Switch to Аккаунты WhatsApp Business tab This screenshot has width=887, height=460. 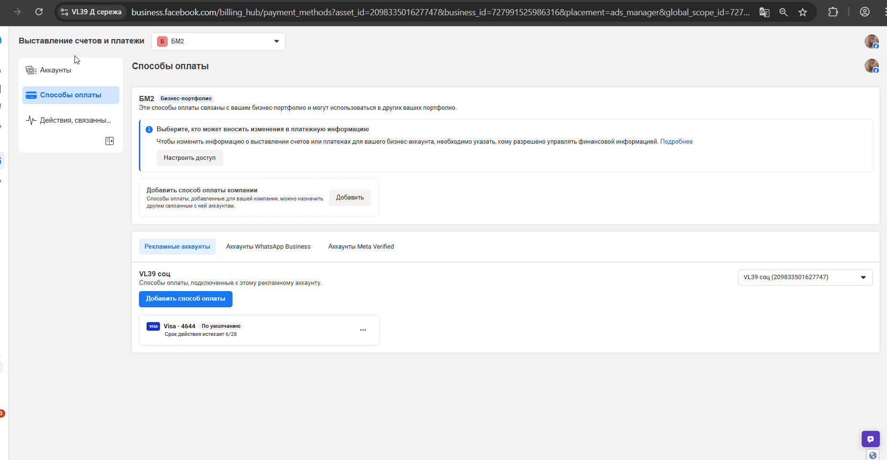tap(268, 247)
